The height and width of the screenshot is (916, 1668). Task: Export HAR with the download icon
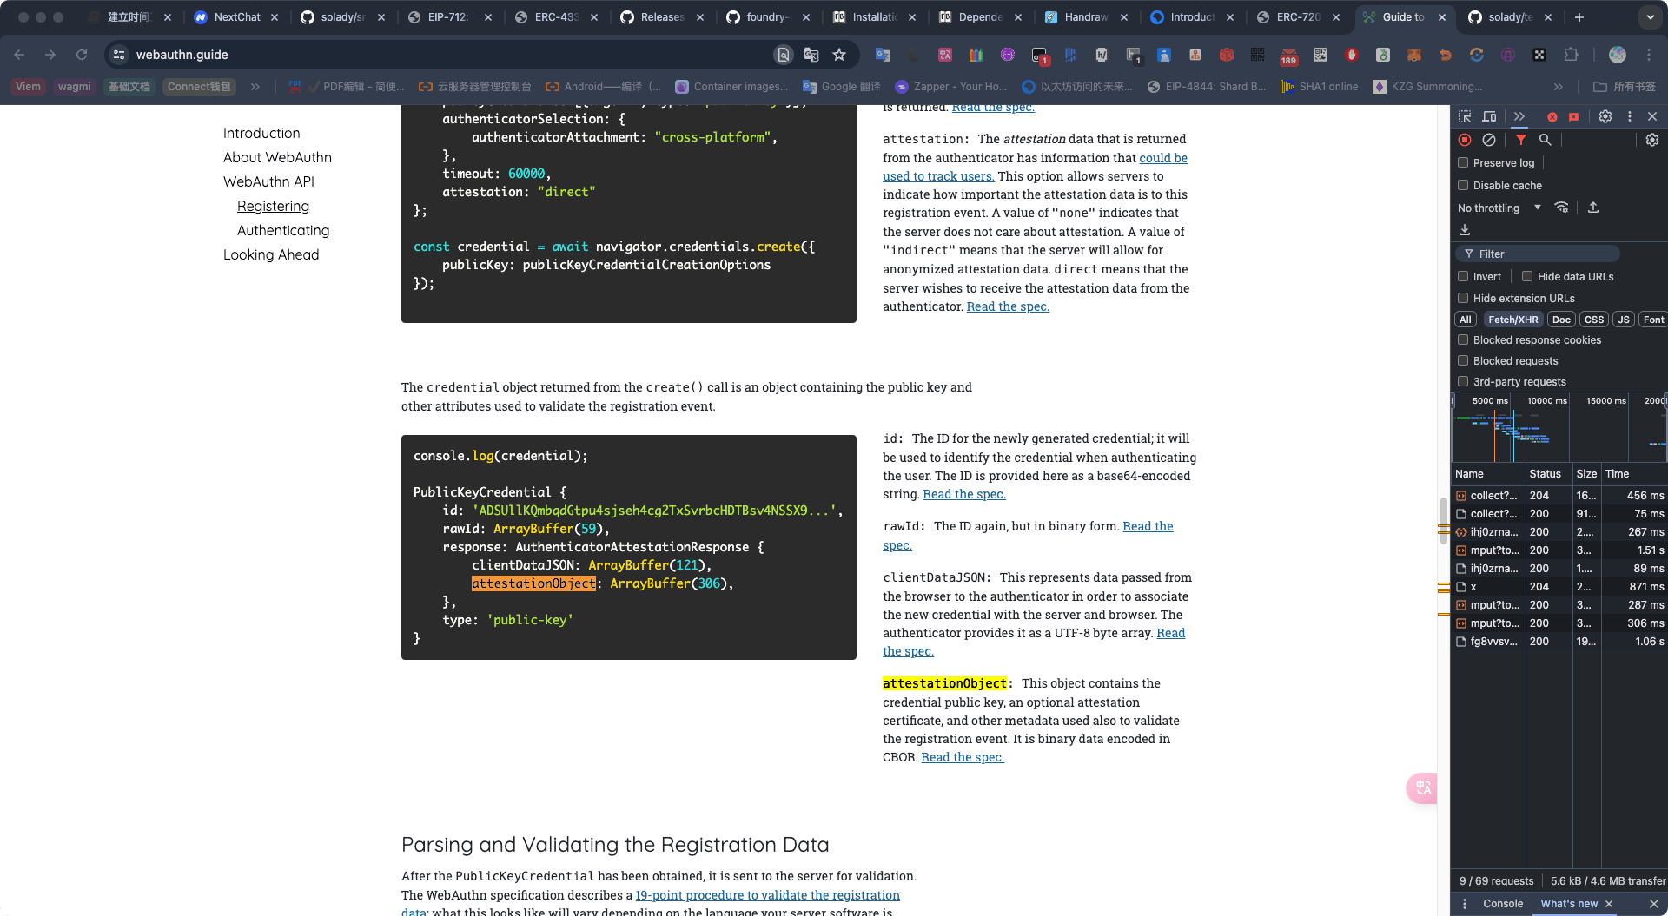coord(1465,230)
